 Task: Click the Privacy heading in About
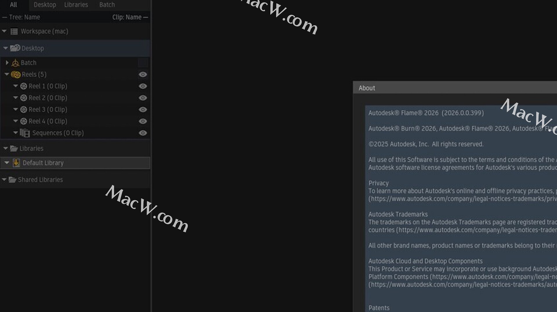pyautogui.click(x=379, y=183)
